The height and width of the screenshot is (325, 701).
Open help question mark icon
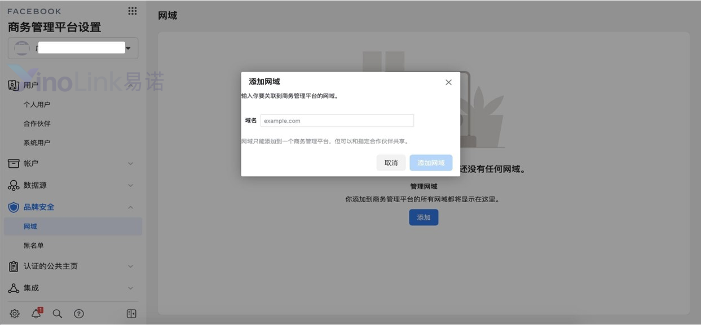click(x=79, y=314)
